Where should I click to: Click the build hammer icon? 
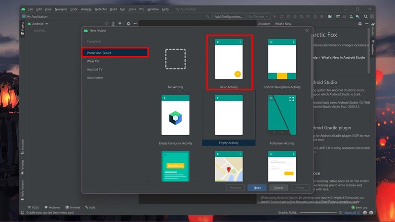[x=207, y=17]
